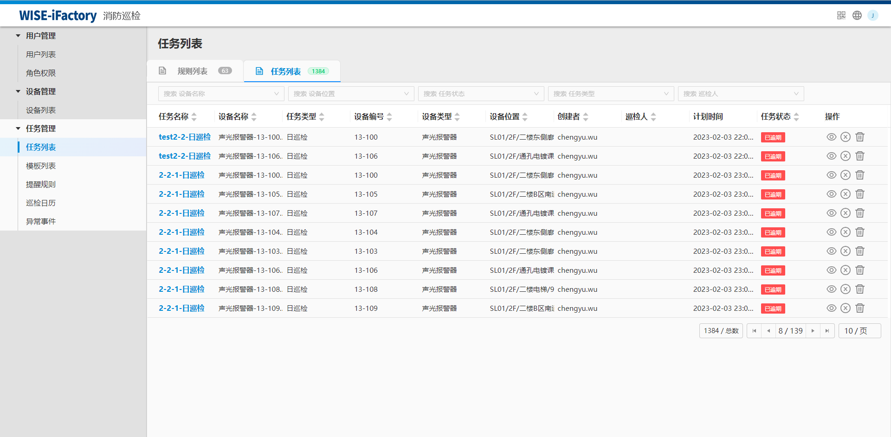Open the 搜索 任务状态 filter dropdown
The image size is (891, 437).
(x=480, y=94)
